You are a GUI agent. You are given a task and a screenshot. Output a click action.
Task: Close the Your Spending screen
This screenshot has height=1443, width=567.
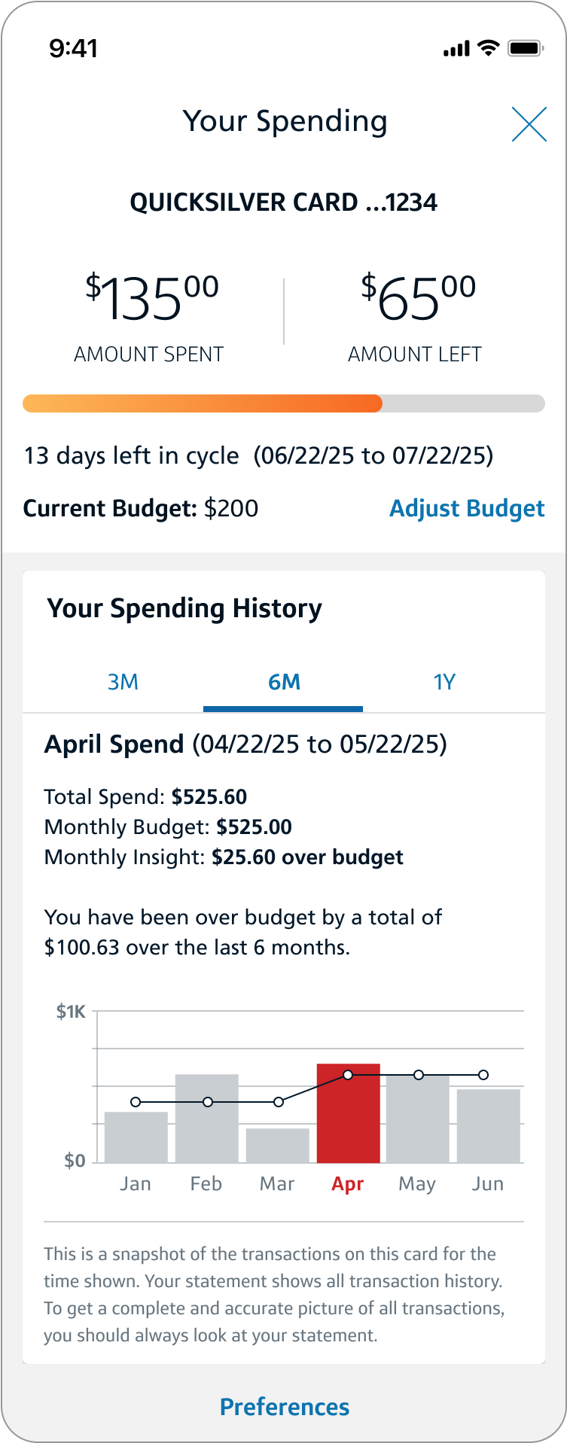tap(529, 124)
